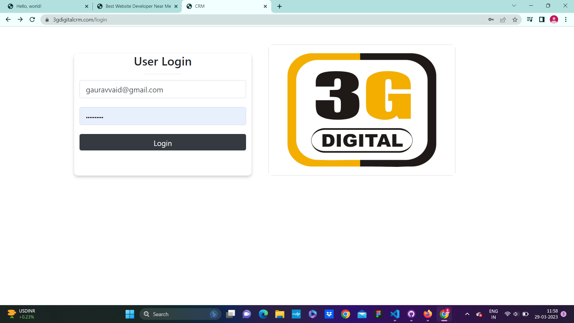Submit the Login button
The image size is (574, 323).
coord(163,142)
